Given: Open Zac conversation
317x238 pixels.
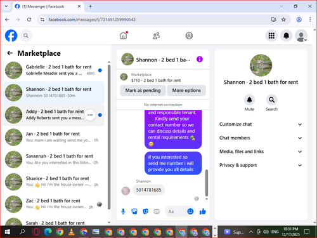Looking at the screenshot, I should coord(53,204).
